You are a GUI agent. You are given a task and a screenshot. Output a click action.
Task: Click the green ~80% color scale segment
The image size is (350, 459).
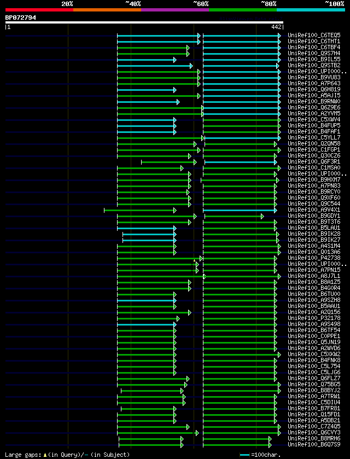[243, 10]
